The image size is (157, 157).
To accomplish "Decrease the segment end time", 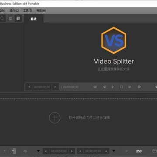I will (80, 151).
